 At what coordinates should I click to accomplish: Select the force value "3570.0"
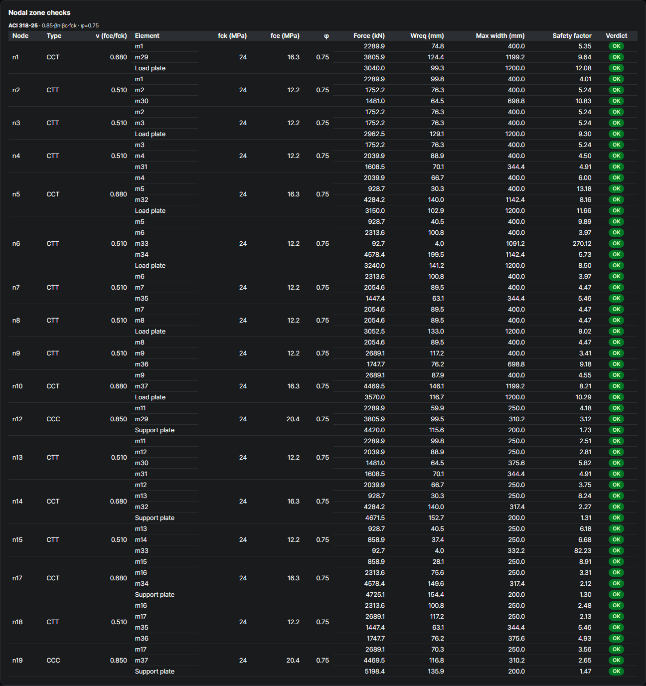374,397
